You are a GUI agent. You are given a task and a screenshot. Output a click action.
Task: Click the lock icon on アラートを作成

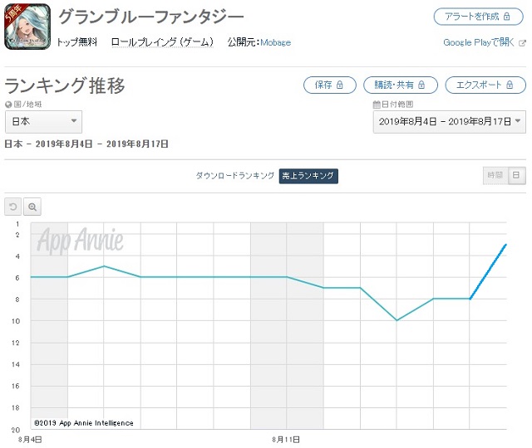coord(506,17)
